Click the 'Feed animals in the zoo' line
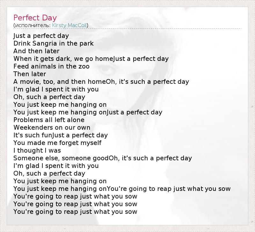Image resolution: width=255 pixels, height=232 pixels. 51,66
